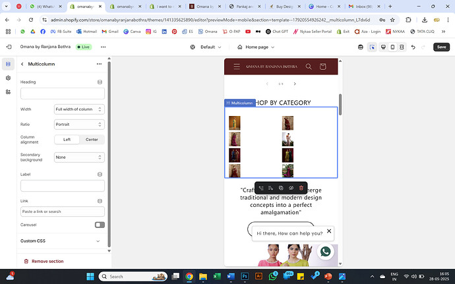Click the left settings panel scrollbar
The width and height of the screenshot is (455, 284).
tap(109, 154)
